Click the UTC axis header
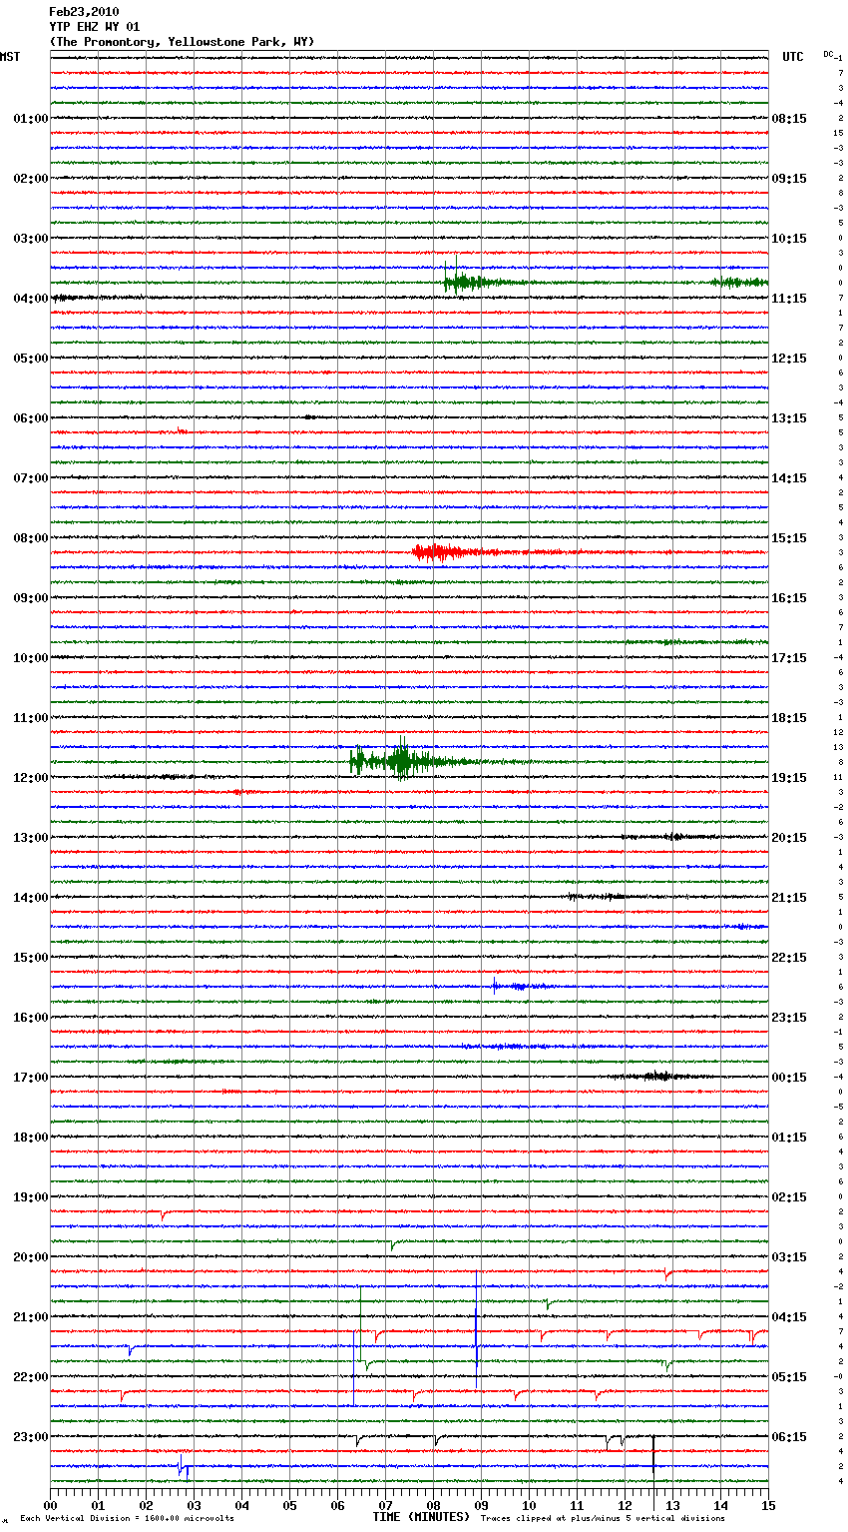848x1532 pixels. point(793,57)
